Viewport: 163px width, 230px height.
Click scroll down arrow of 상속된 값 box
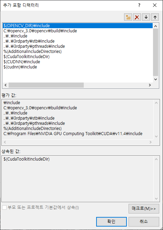tap(156, 199)
